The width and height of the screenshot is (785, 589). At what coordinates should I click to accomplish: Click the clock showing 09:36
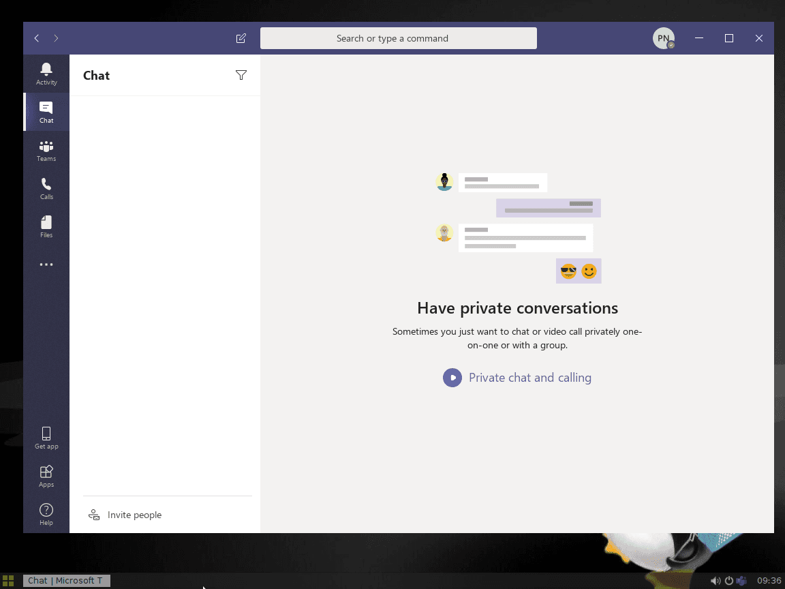click(769, 580)
